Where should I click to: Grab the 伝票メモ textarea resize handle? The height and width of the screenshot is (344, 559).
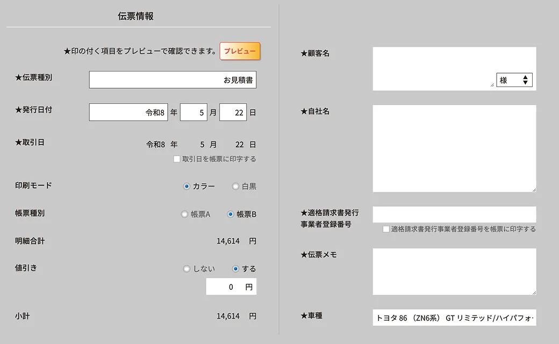[x=534, y=292]
